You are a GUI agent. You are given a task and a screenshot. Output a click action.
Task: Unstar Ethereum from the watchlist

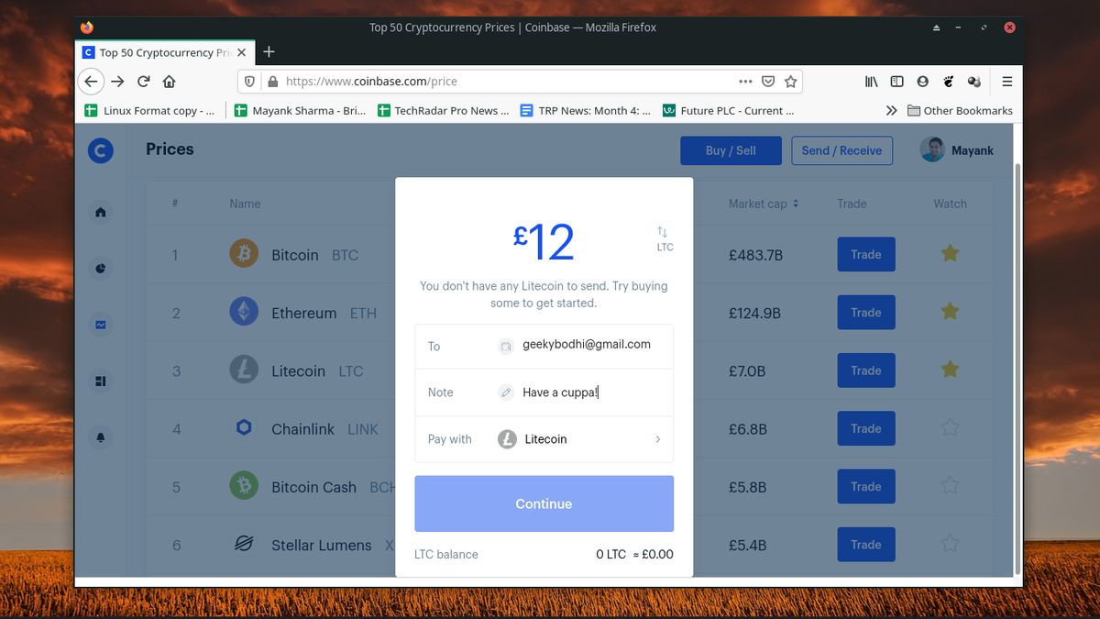tap(950, 312)
